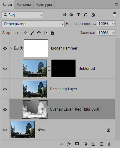
Task: Hide the Фон background layer
Action: pyautogui.click(x=5, y=130)
